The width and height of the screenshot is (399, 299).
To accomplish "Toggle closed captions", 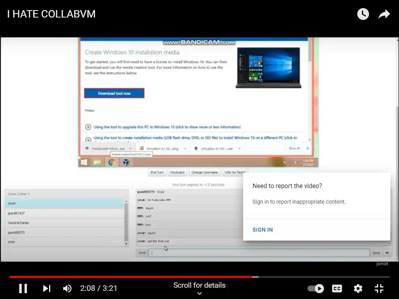I will click(x=337, y=288).
